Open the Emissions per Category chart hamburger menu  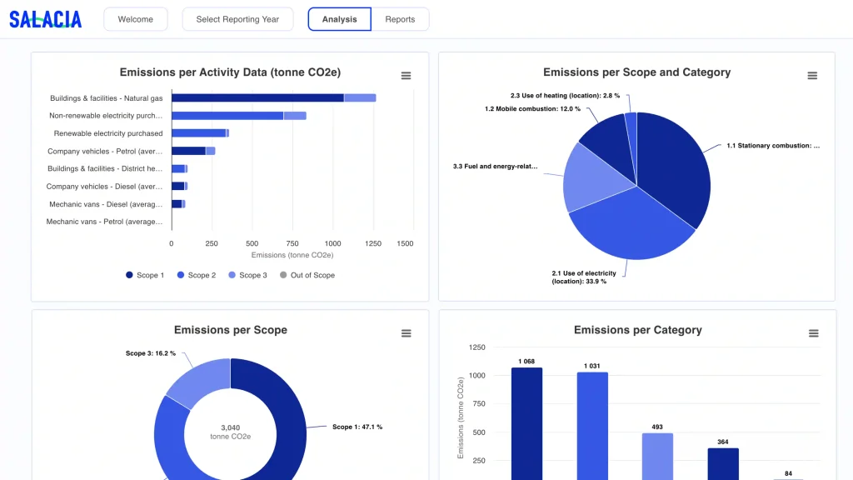[813, 333]
